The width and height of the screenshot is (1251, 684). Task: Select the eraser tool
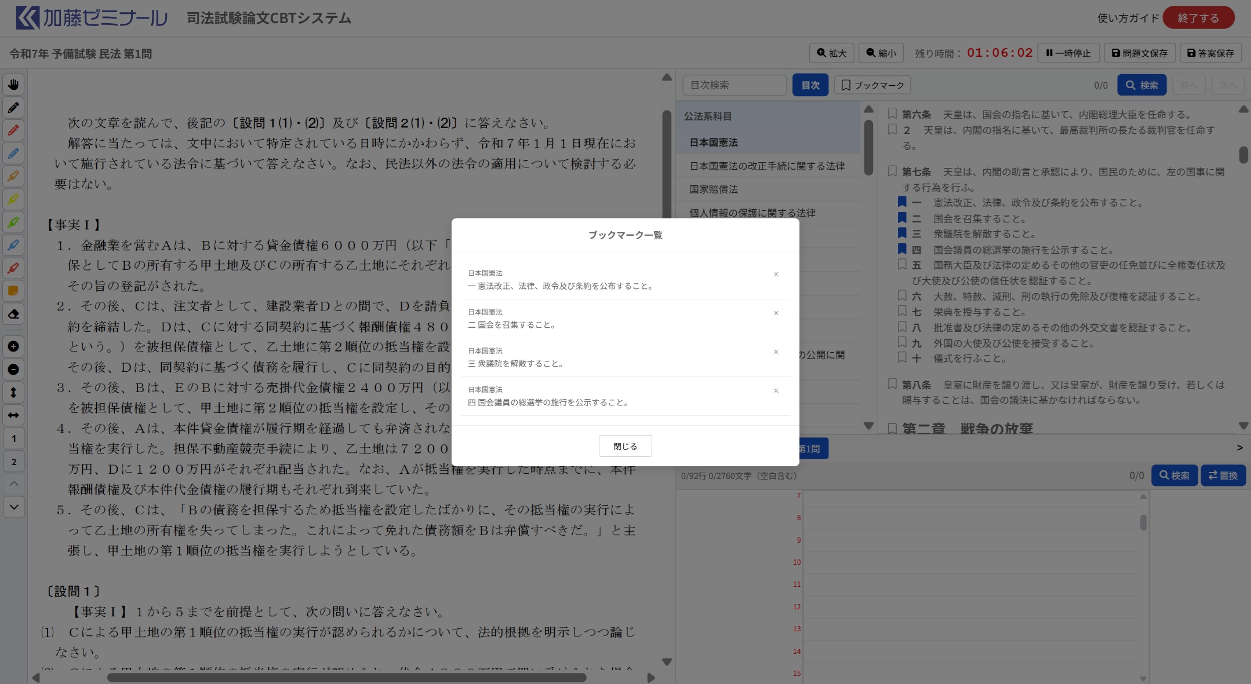(13, 314)
